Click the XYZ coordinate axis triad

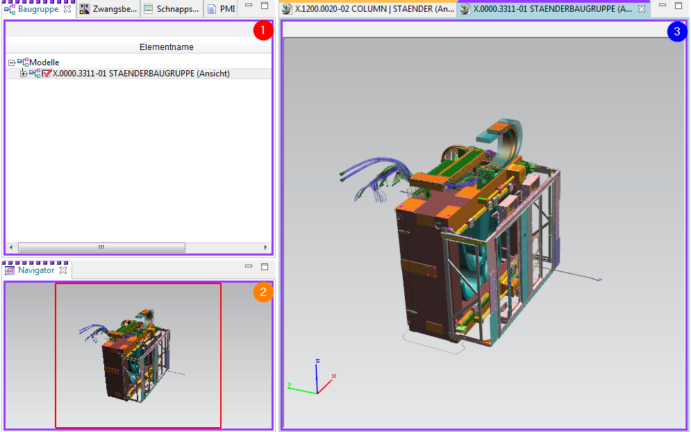pos(315,379)
